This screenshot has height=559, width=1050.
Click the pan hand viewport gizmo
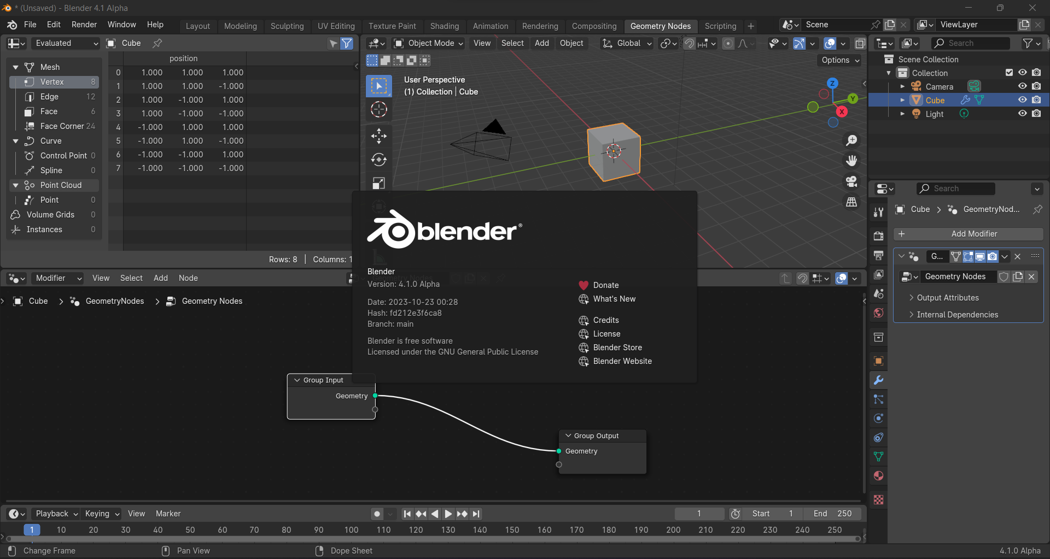click(851, 161)
